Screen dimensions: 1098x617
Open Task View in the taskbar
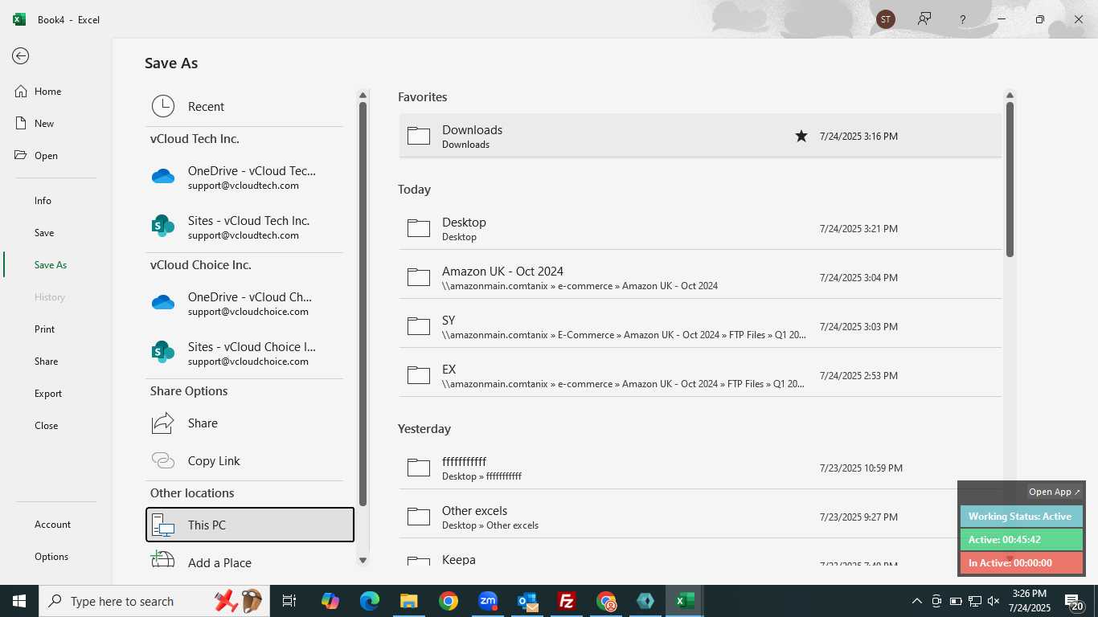point(289,601)
